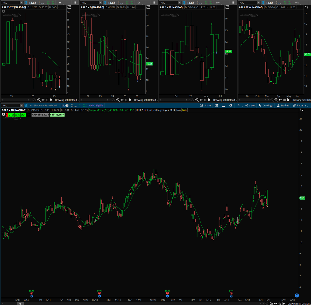Viewport: 311px width, 305px height.
Task: Click the Share button
Action: 205,105
